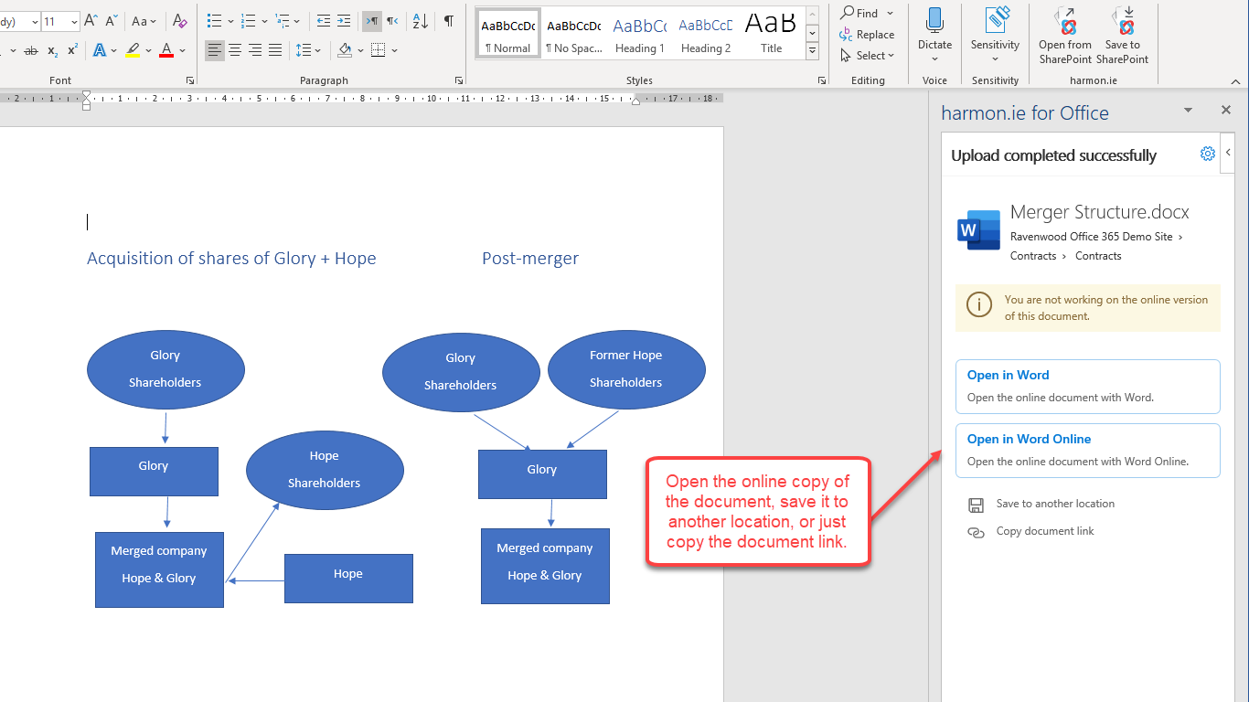Open Paragraph dialog launcher
The width and height of the screenshot is (1249, 702).
[x=459, y=80]
